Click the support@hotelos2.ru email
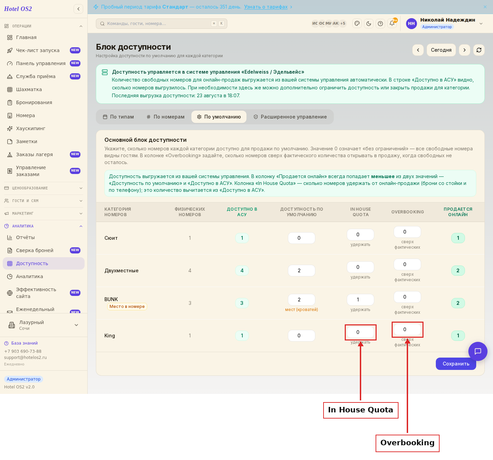 [25, 358]
